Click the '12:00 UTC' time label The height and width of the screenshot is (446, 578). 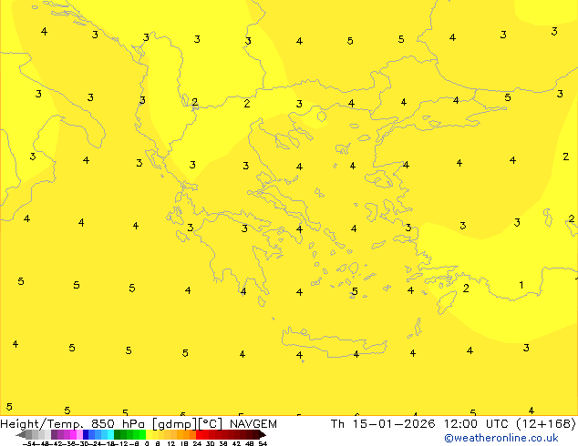[476, 424]
